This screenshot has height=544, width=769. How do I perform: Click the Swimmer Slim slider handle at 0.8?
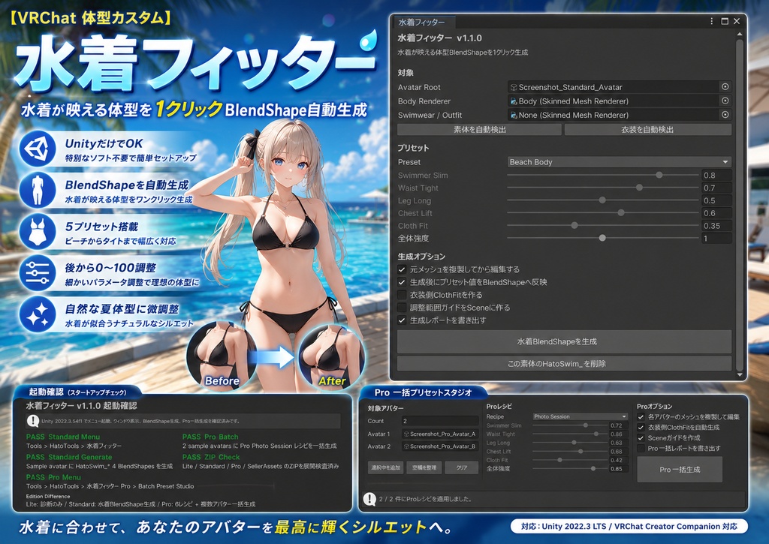(659, 175)
